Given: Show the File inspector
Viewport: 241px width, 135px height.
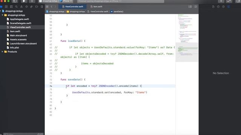Looking at the screenshot, I should point(213,7).
